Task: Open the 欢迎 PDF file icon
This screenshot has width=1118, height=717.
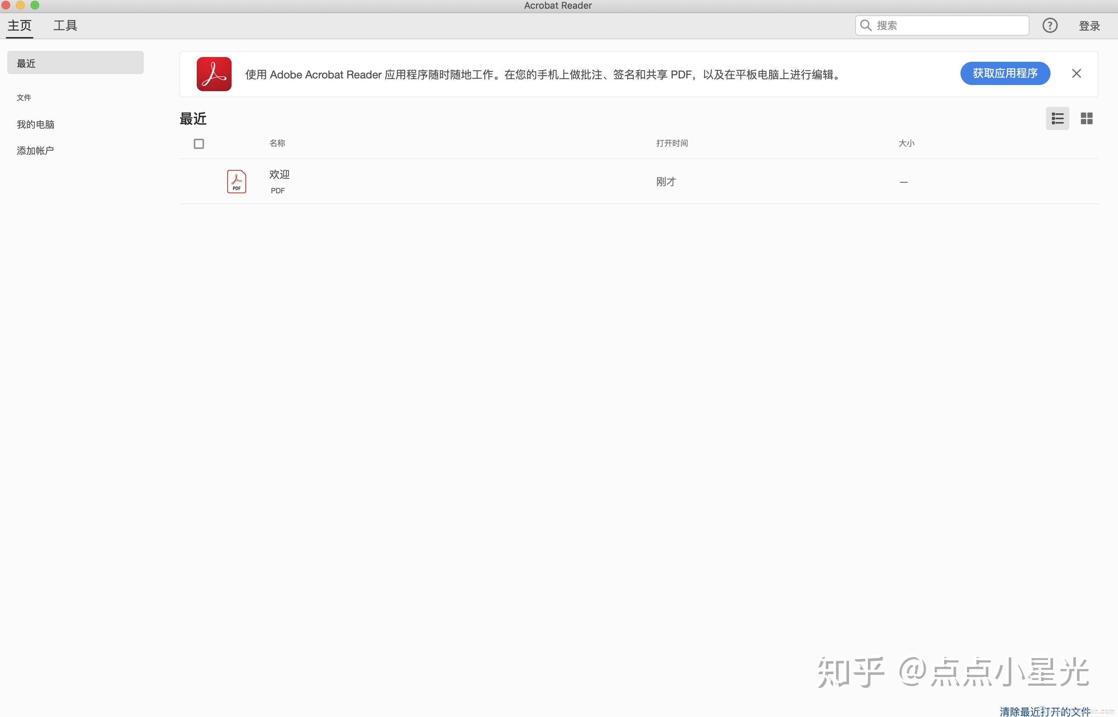Action: 236,181
